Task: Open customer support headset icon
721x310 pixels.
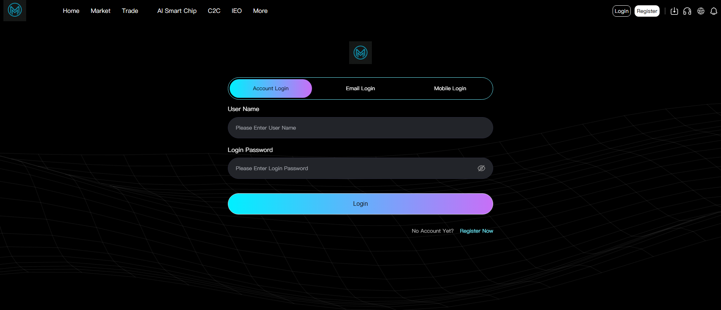Action: click(687, 11)
